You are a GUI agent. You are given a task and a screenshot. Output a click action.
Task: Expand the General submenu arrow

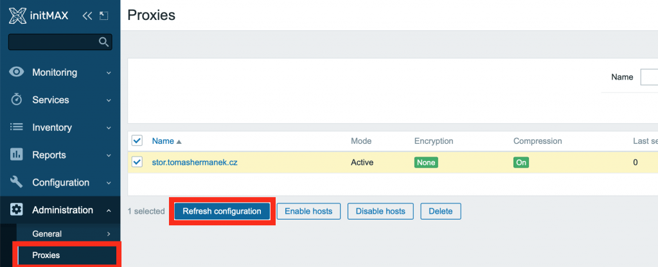coord(109,234)
